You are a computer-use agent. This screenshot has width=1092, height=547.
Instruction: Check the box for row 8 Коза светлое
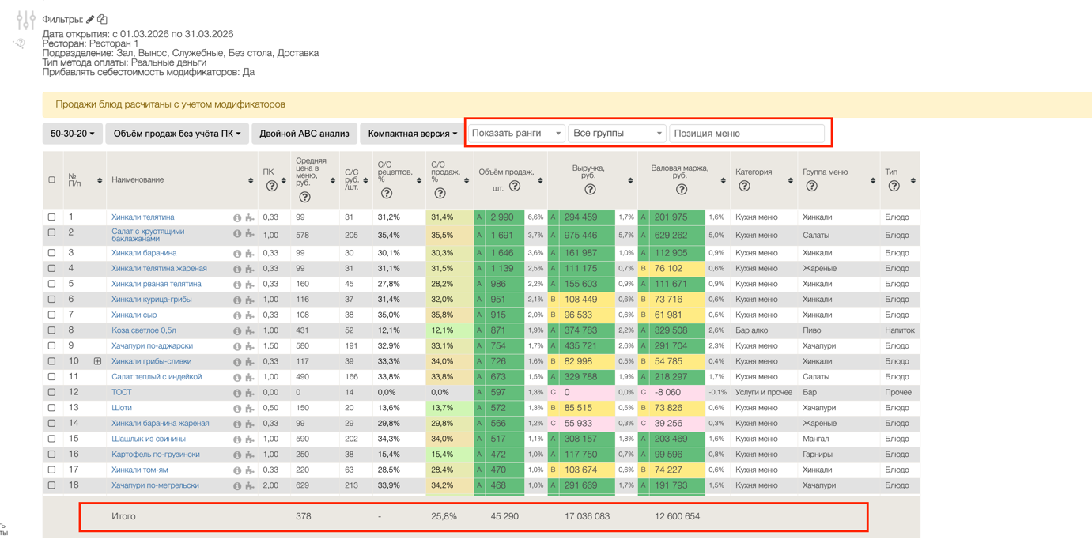click(x=52, y=330)
